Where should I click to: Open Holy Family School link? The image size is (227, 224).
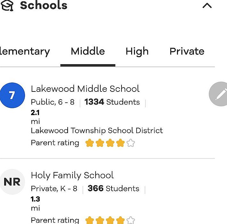coord(72,176)
